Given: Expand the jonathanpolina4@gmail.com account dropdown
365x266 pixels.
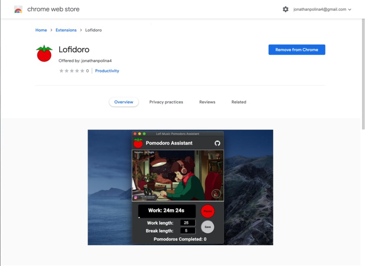Looking at the screenshot, I should [322, 9].
